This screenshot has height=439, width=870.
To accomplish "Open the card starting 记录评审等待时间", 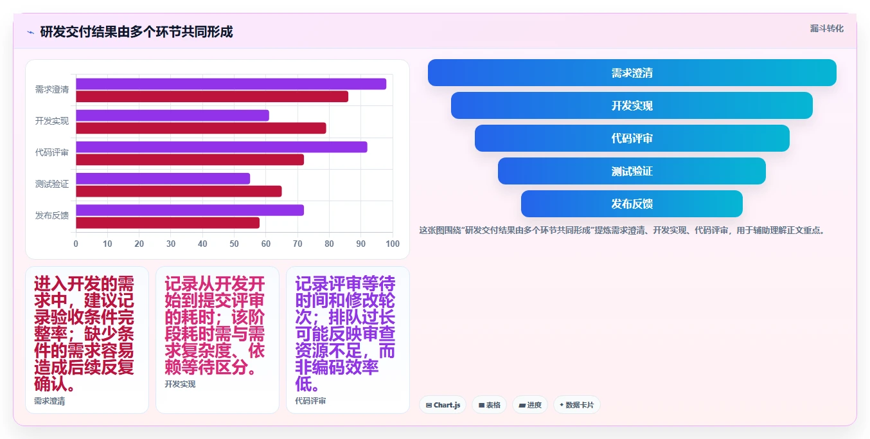I will coord(348,340).
